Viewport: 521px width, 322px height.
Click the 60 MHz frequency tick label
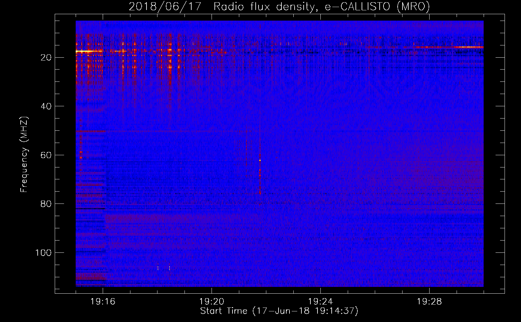click(x=46, y=155)
